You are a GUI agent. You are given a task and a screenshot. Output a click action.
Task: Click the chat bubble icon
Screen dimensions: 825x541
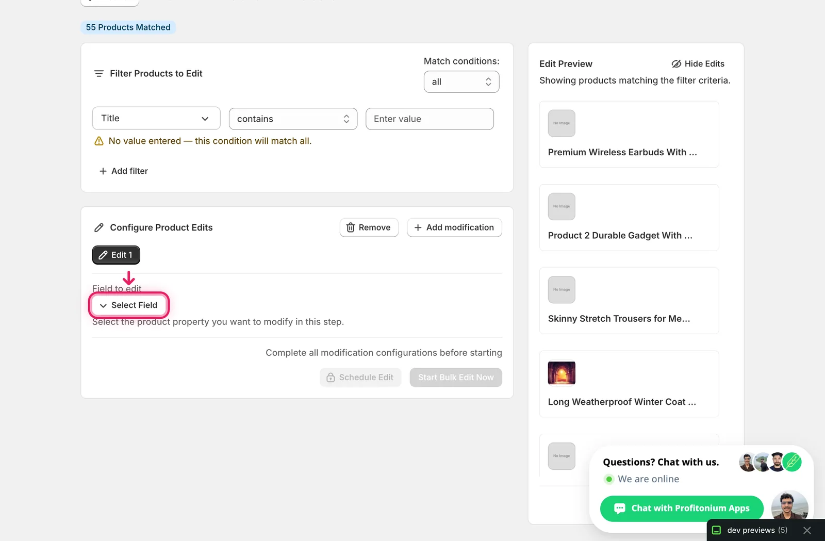tap(620, 509)
